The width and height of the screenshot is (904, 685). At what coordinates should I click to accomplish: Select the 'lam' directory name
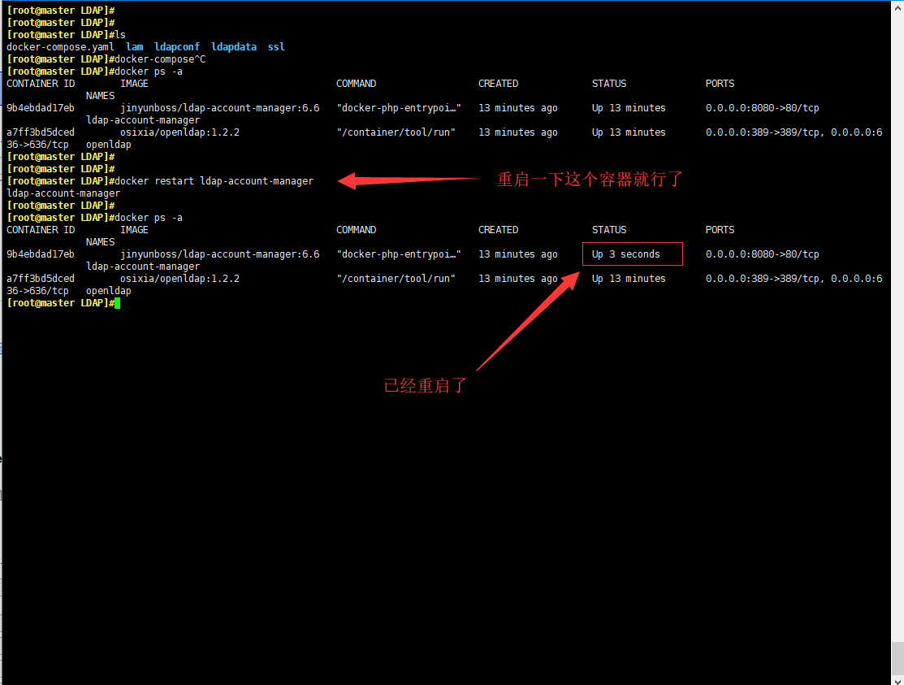134,46
